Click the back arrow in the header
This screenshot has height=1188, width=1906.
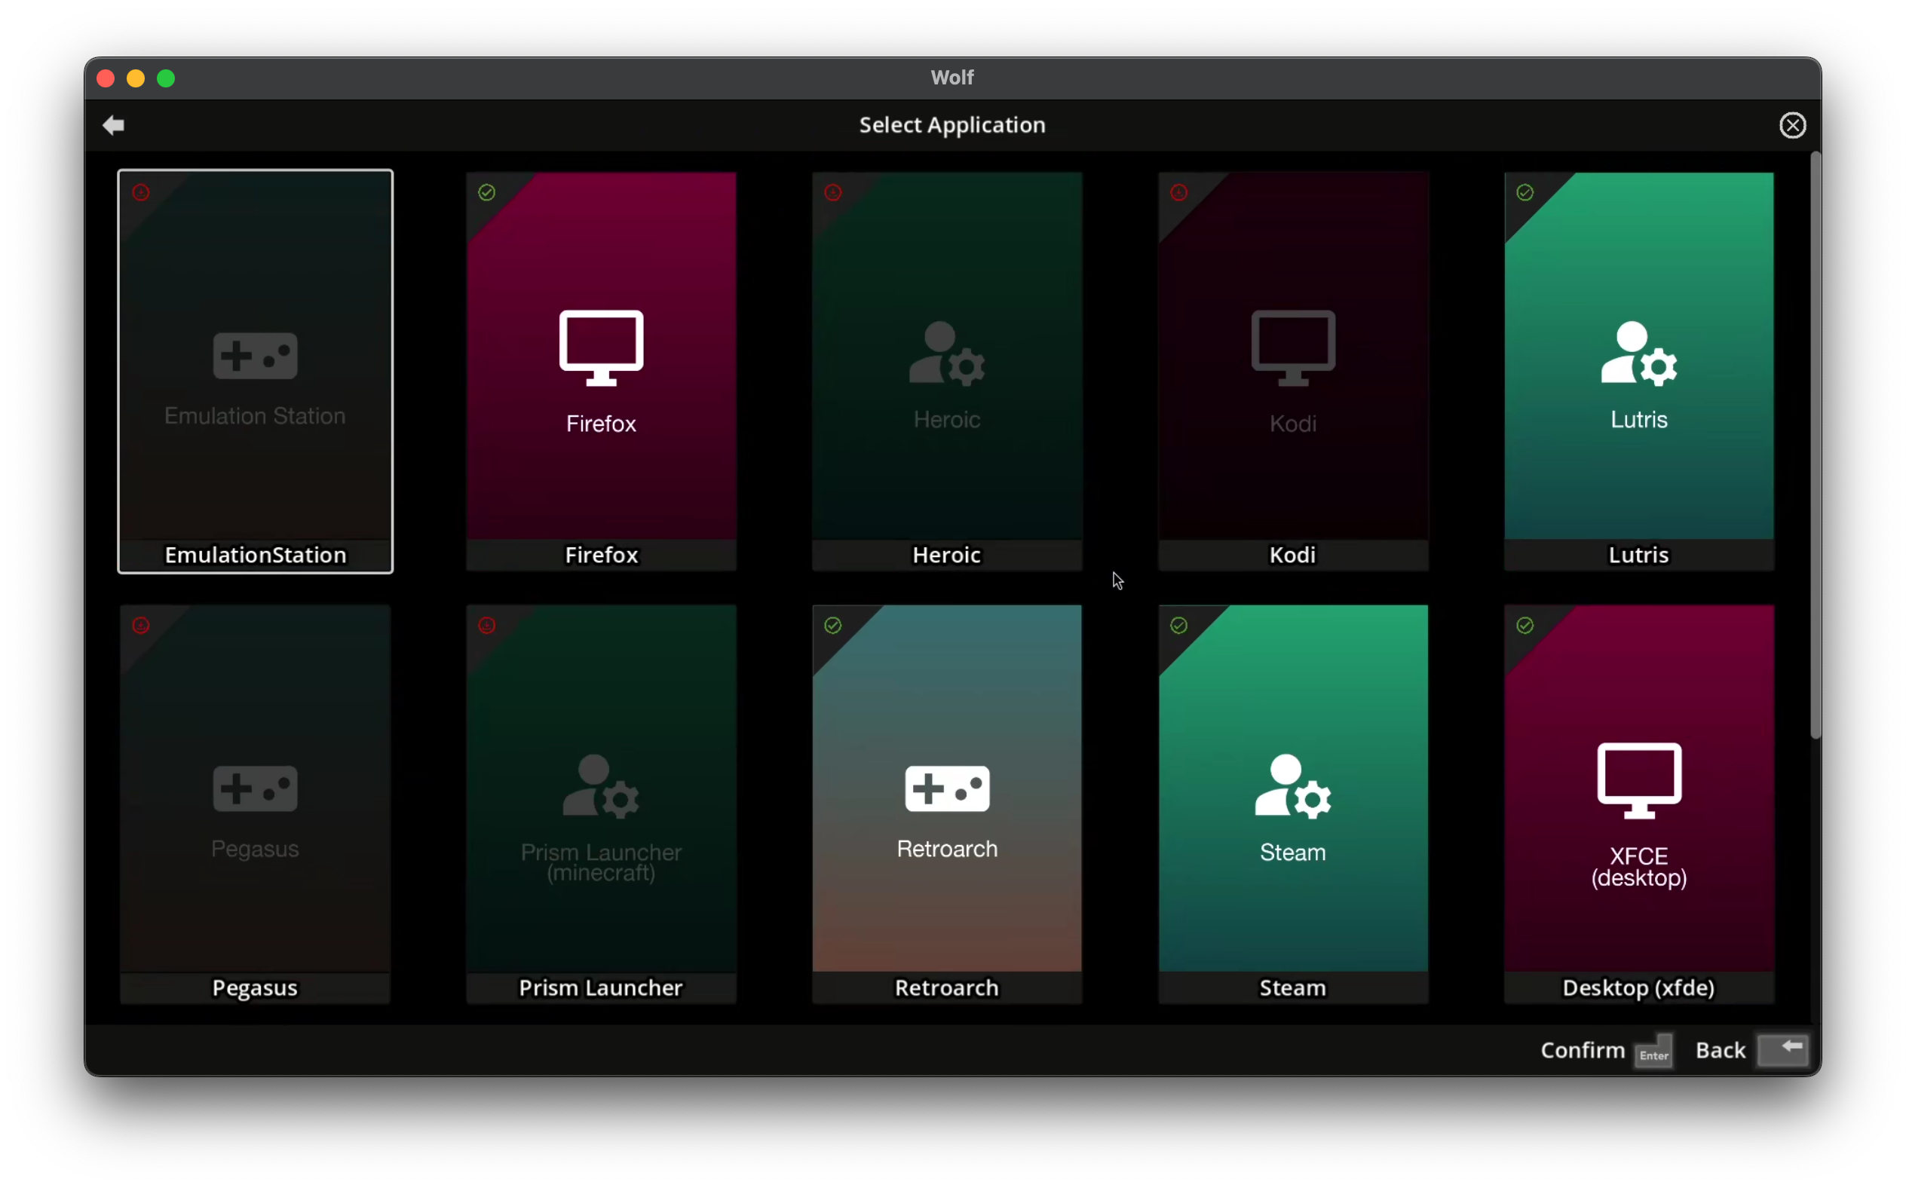click(x=113, y=125)
